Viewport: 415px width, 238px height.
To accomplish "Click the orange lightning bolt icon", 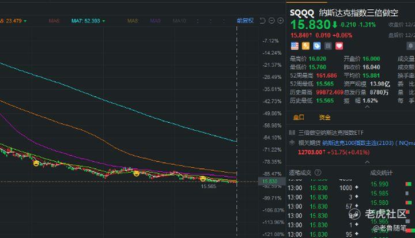I will [305, 46].
